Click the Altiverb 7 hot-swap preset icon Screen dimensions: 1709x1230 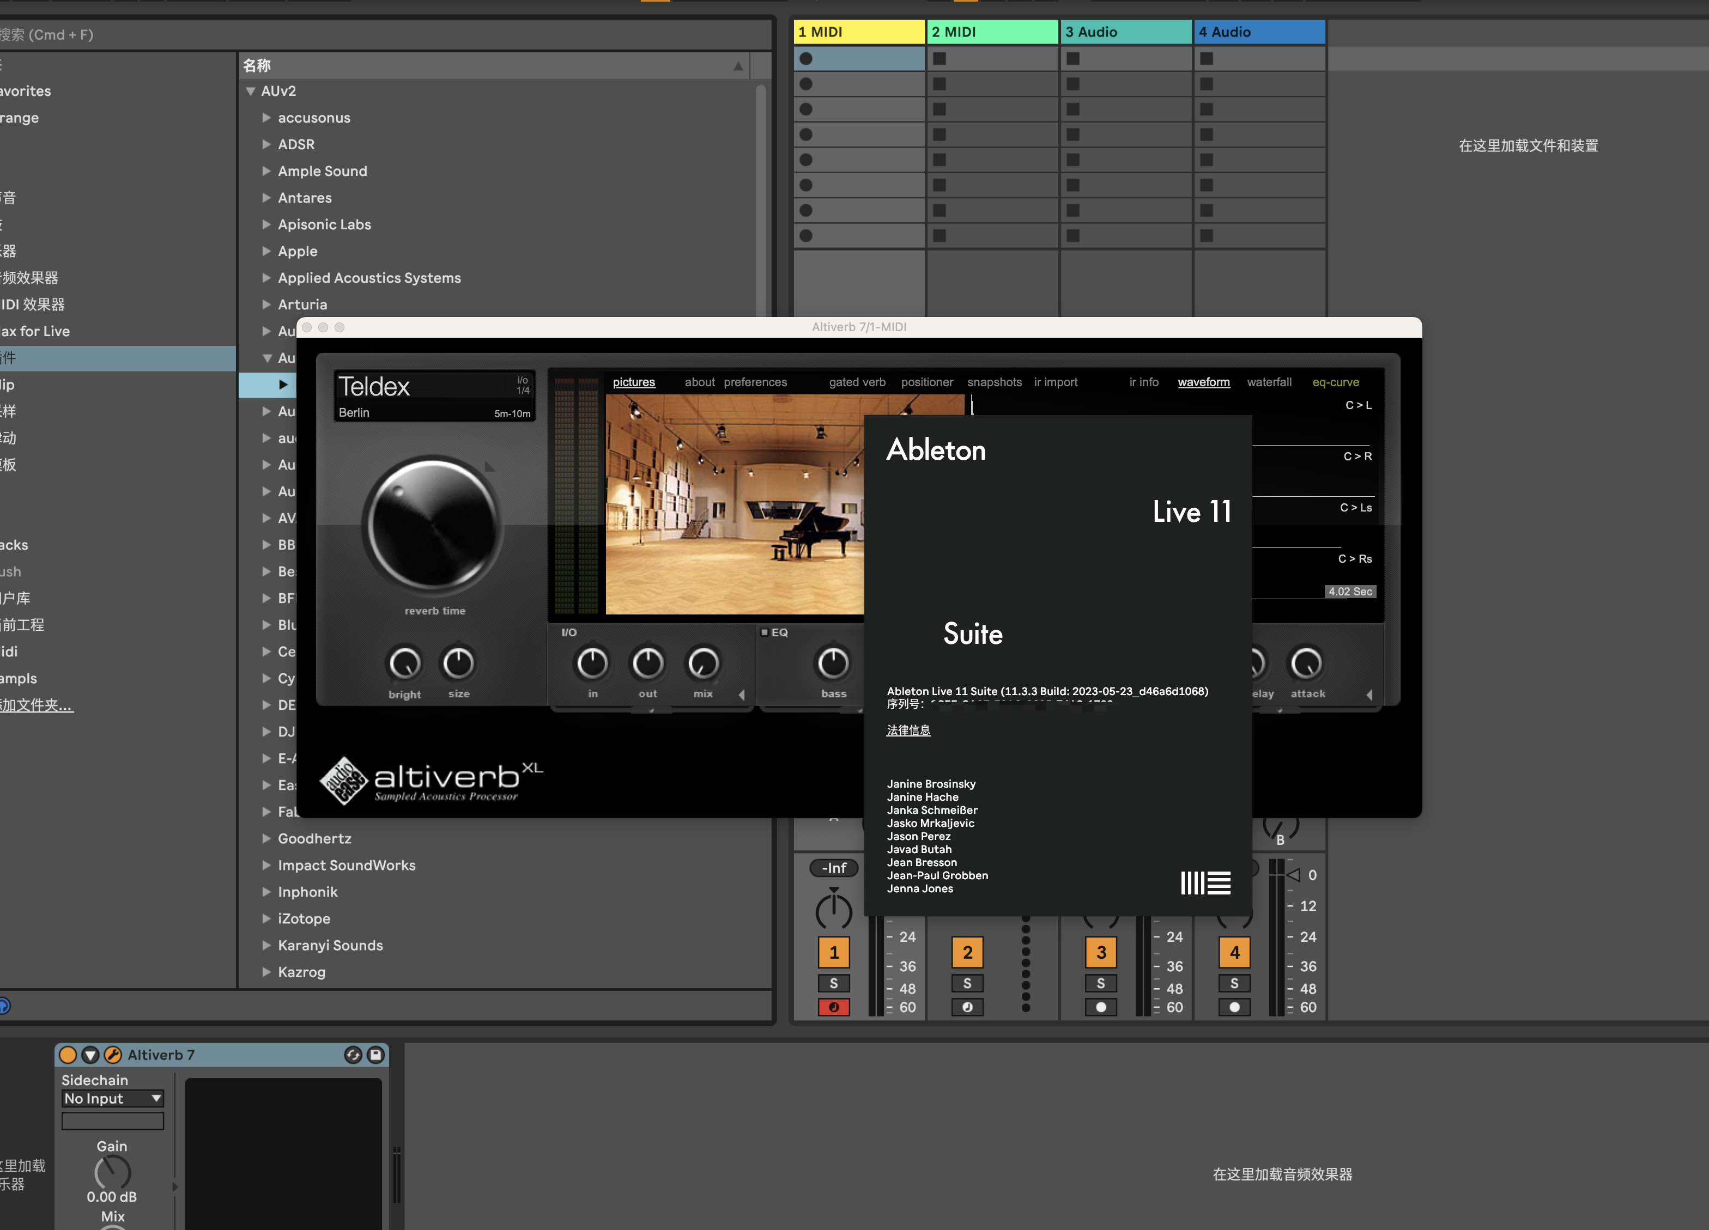pyautogui.click(x=353, y=1055)
